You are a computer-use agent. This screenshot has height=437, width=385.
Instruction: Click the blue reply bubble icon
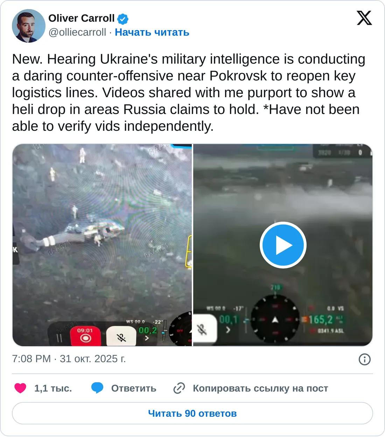[x=97, y=388]
